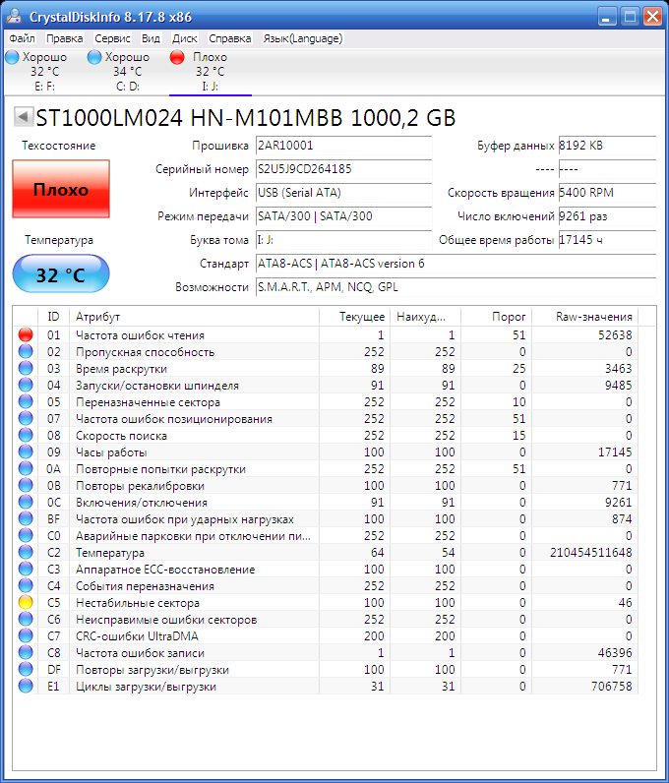Select the Частота ошибок чтения row
This screenshot has width=669, height=783.
(x=326, y=335)
